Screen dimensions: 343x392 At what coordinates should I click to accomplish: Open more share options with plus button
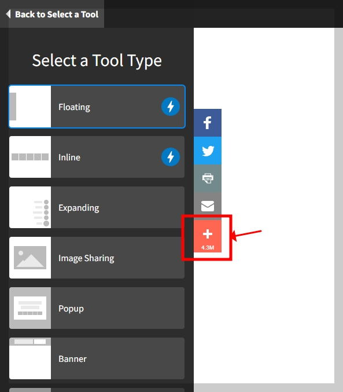click(208, 236)
